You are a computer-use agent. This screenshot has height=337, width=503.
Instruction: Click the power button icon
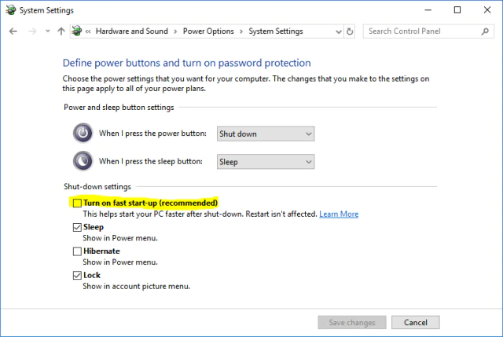pos(82,134)
